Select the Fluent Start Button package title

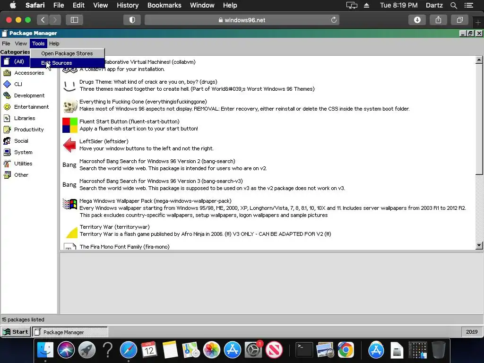pos(130,121)
